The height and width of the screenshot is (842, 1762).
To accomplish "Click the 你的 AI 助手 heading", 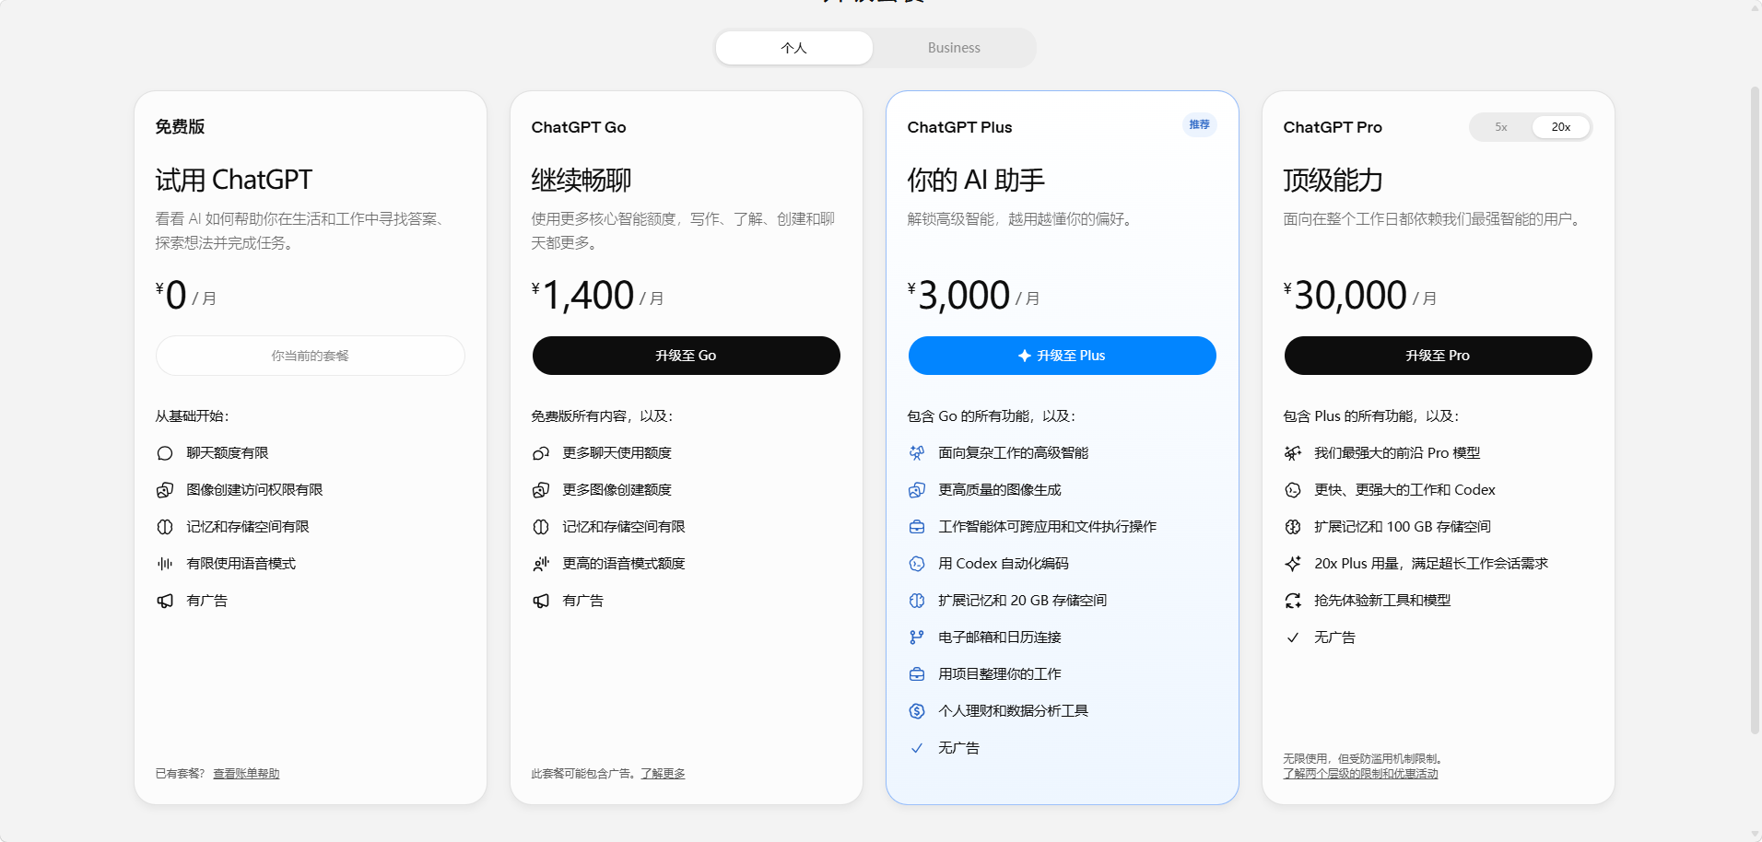I will (976, 180).
